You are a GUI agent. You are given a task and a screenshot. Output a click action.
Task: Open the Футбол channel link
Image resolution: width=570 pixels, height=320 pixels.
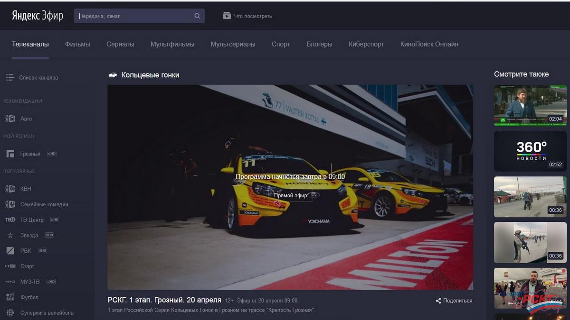(29, 297)
